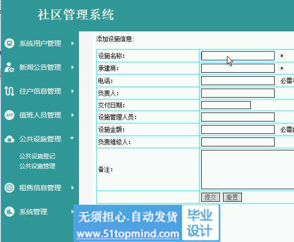Click the 重置 reset button

point(232,197)
